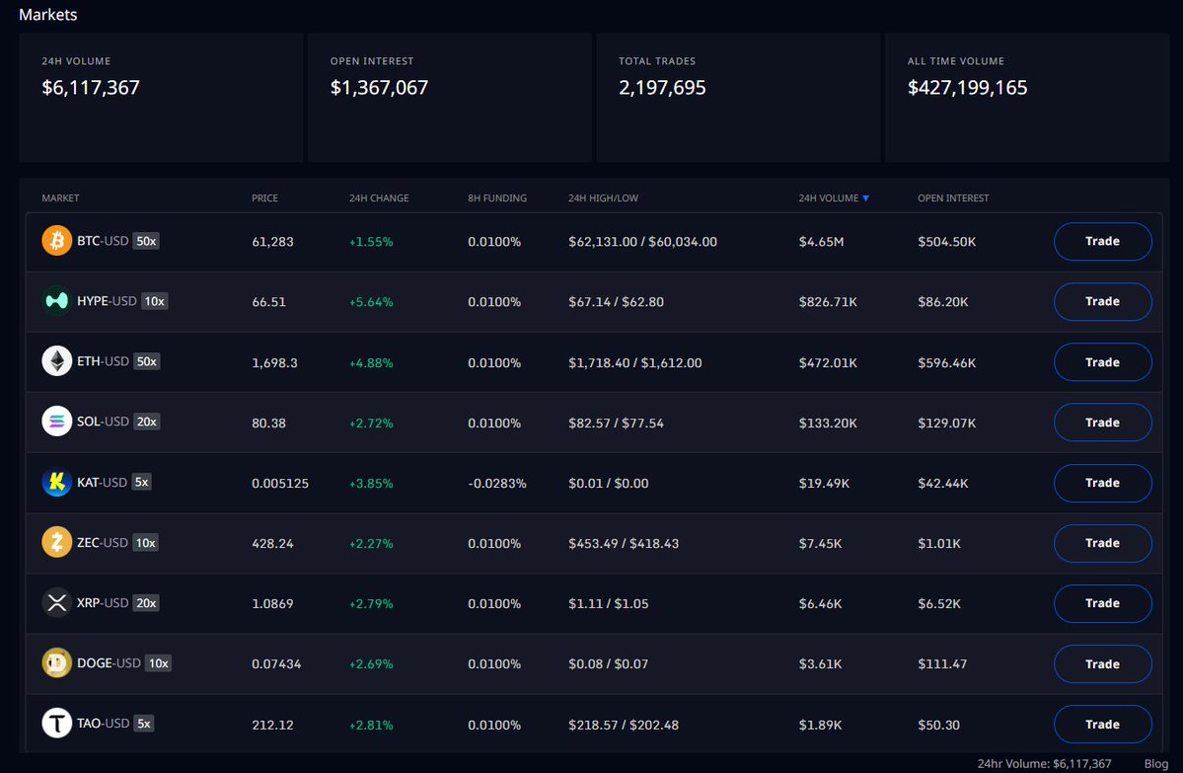1183x773 pixels.
Task: Click the BTC price 61,283
Action: pos(272,242)
